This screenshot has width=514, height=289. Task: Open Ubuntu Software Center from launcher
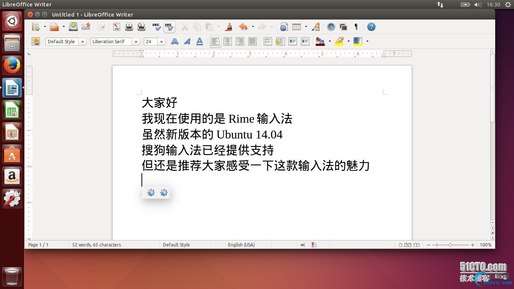point(12,154)
